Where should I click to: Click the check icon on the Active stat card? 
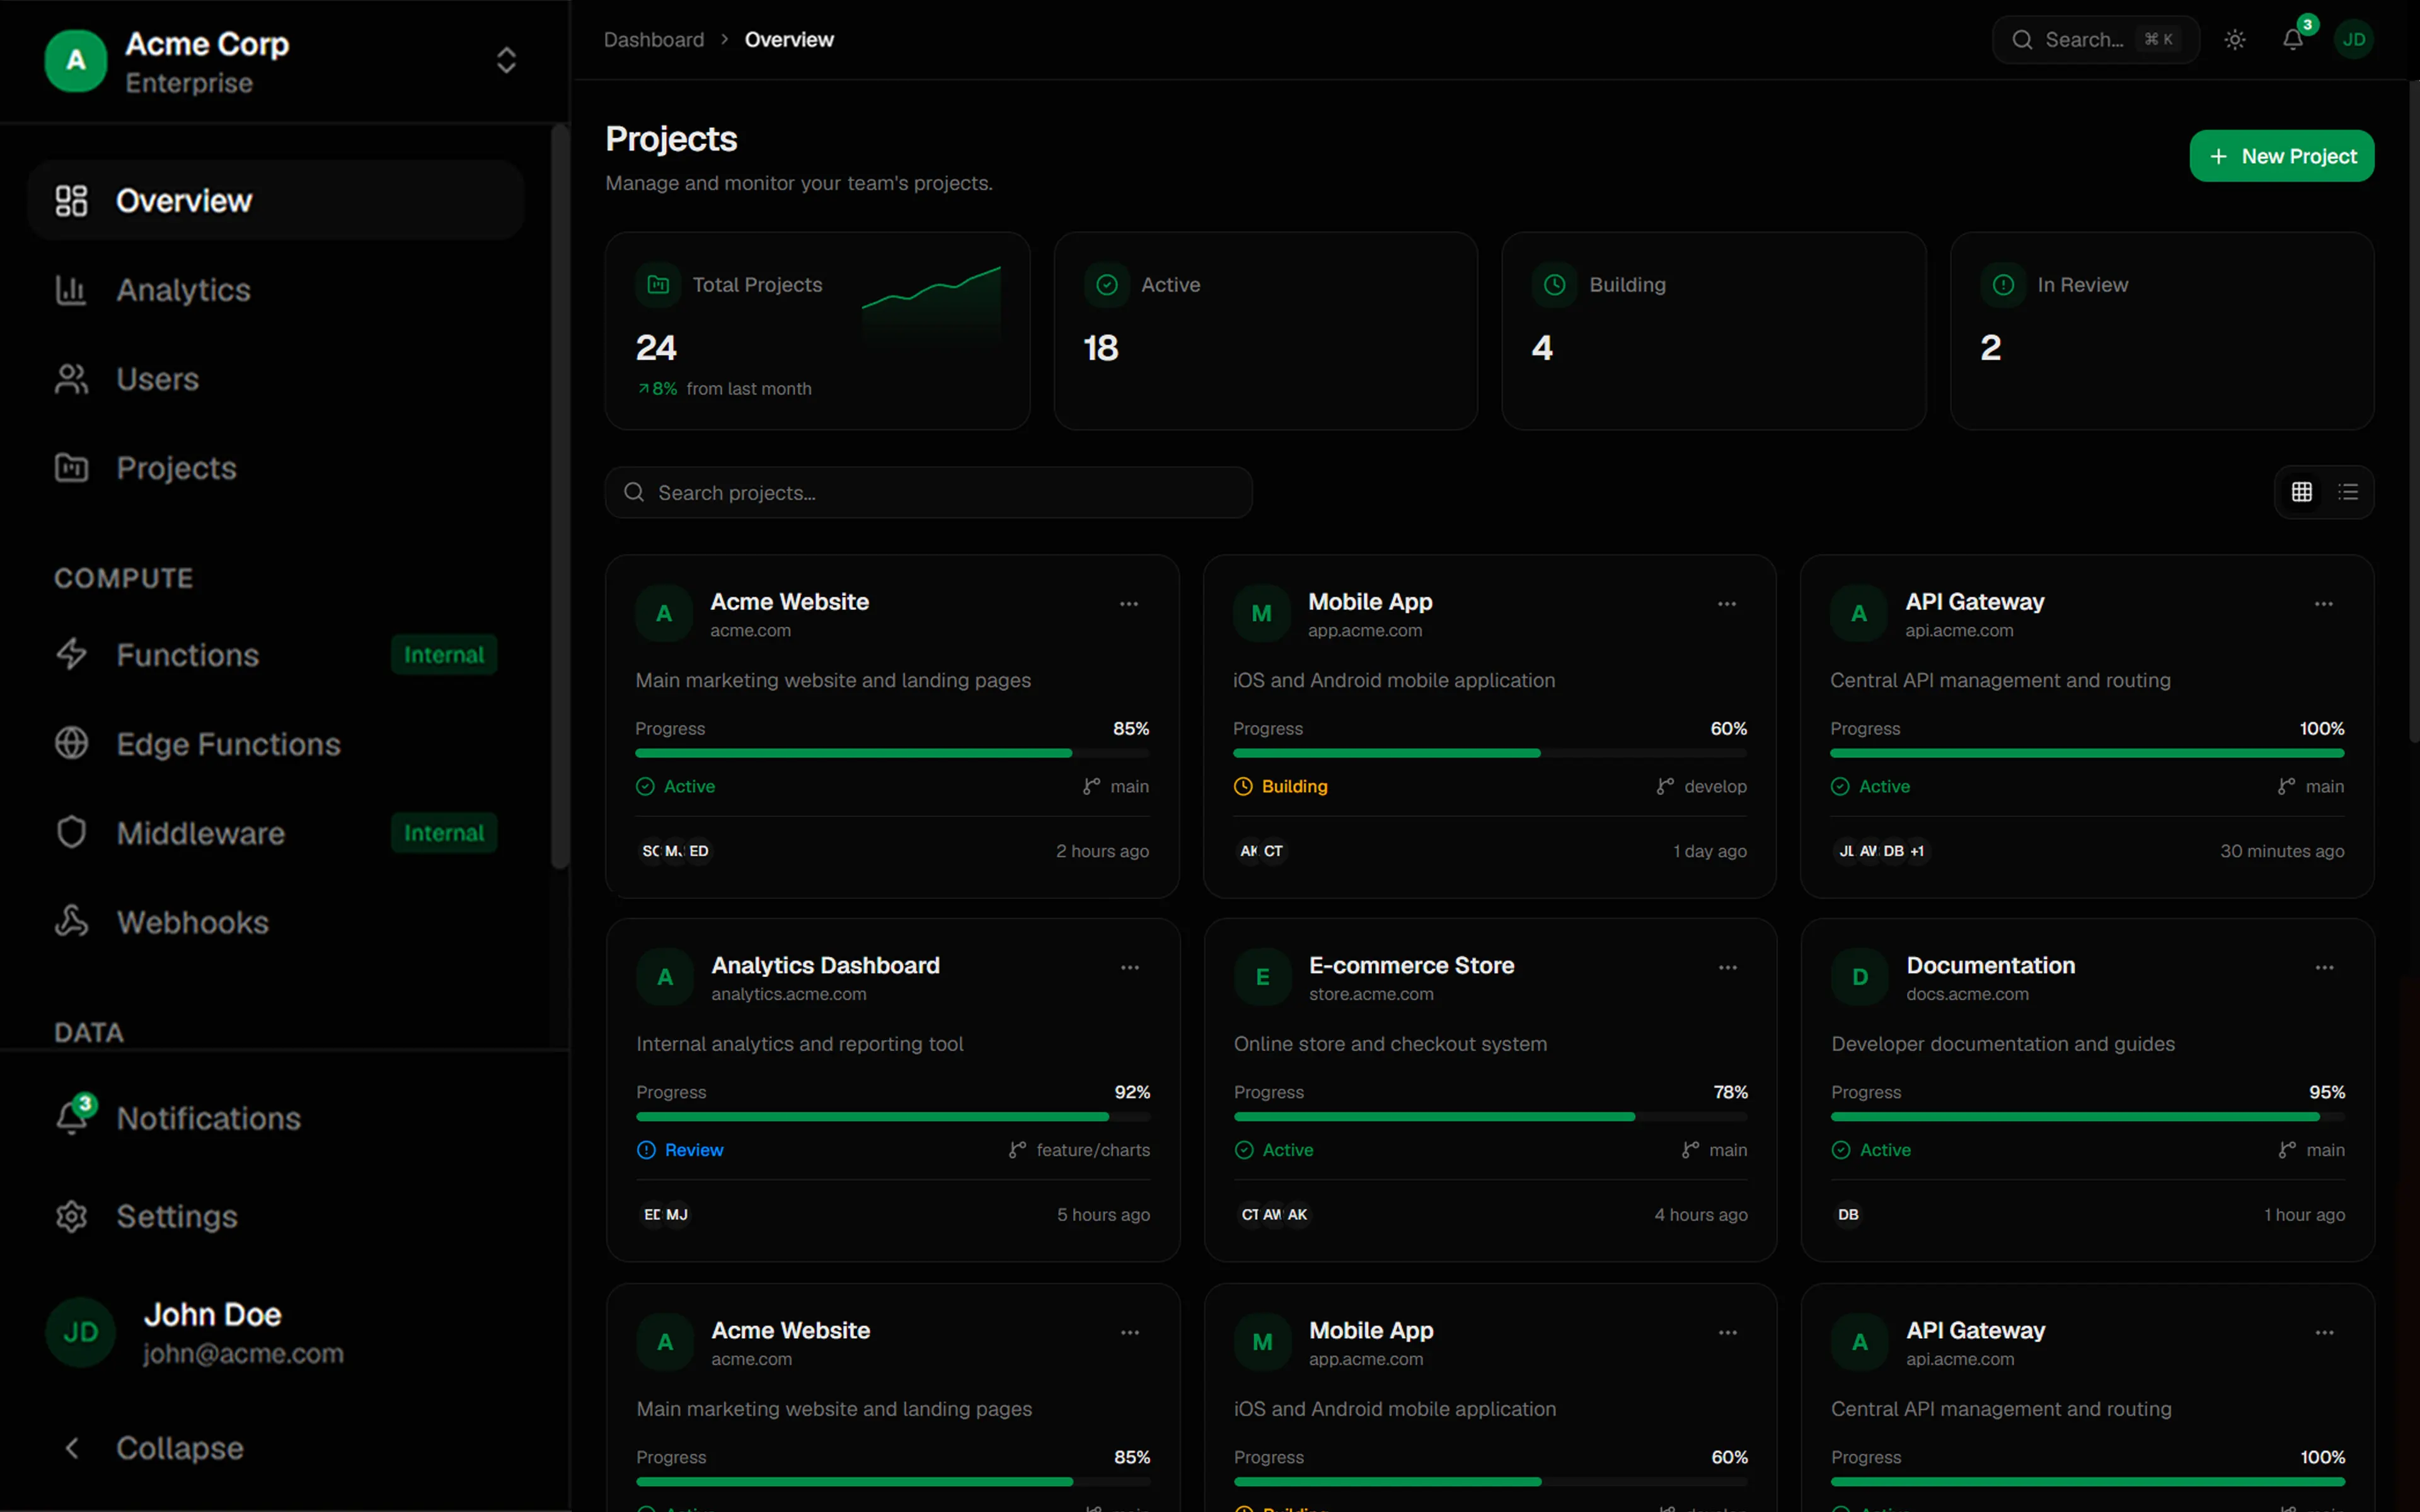coord(1107,285)
